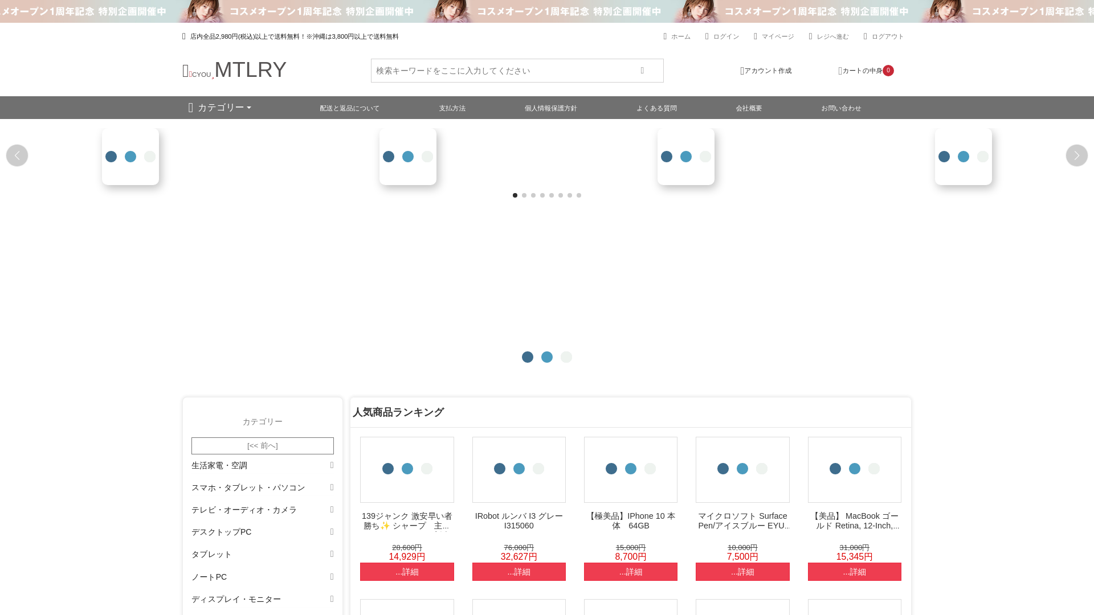Image resolution: width=1094 pixels, height=615 pixels.
Task: Open カートの中身 cart link
Action: pos(862,71)
